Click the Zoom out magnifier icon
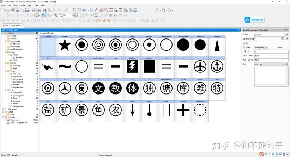 (x=60, y=15)
